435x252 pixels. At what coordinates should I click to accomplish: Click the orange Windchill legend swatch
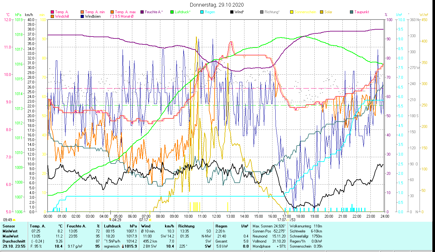(x=52, y=16)
